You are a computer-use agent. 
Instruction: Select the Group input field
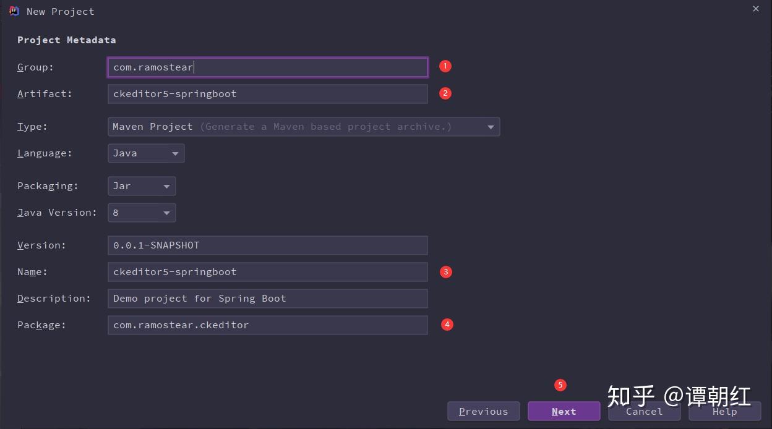pos(267,67)
